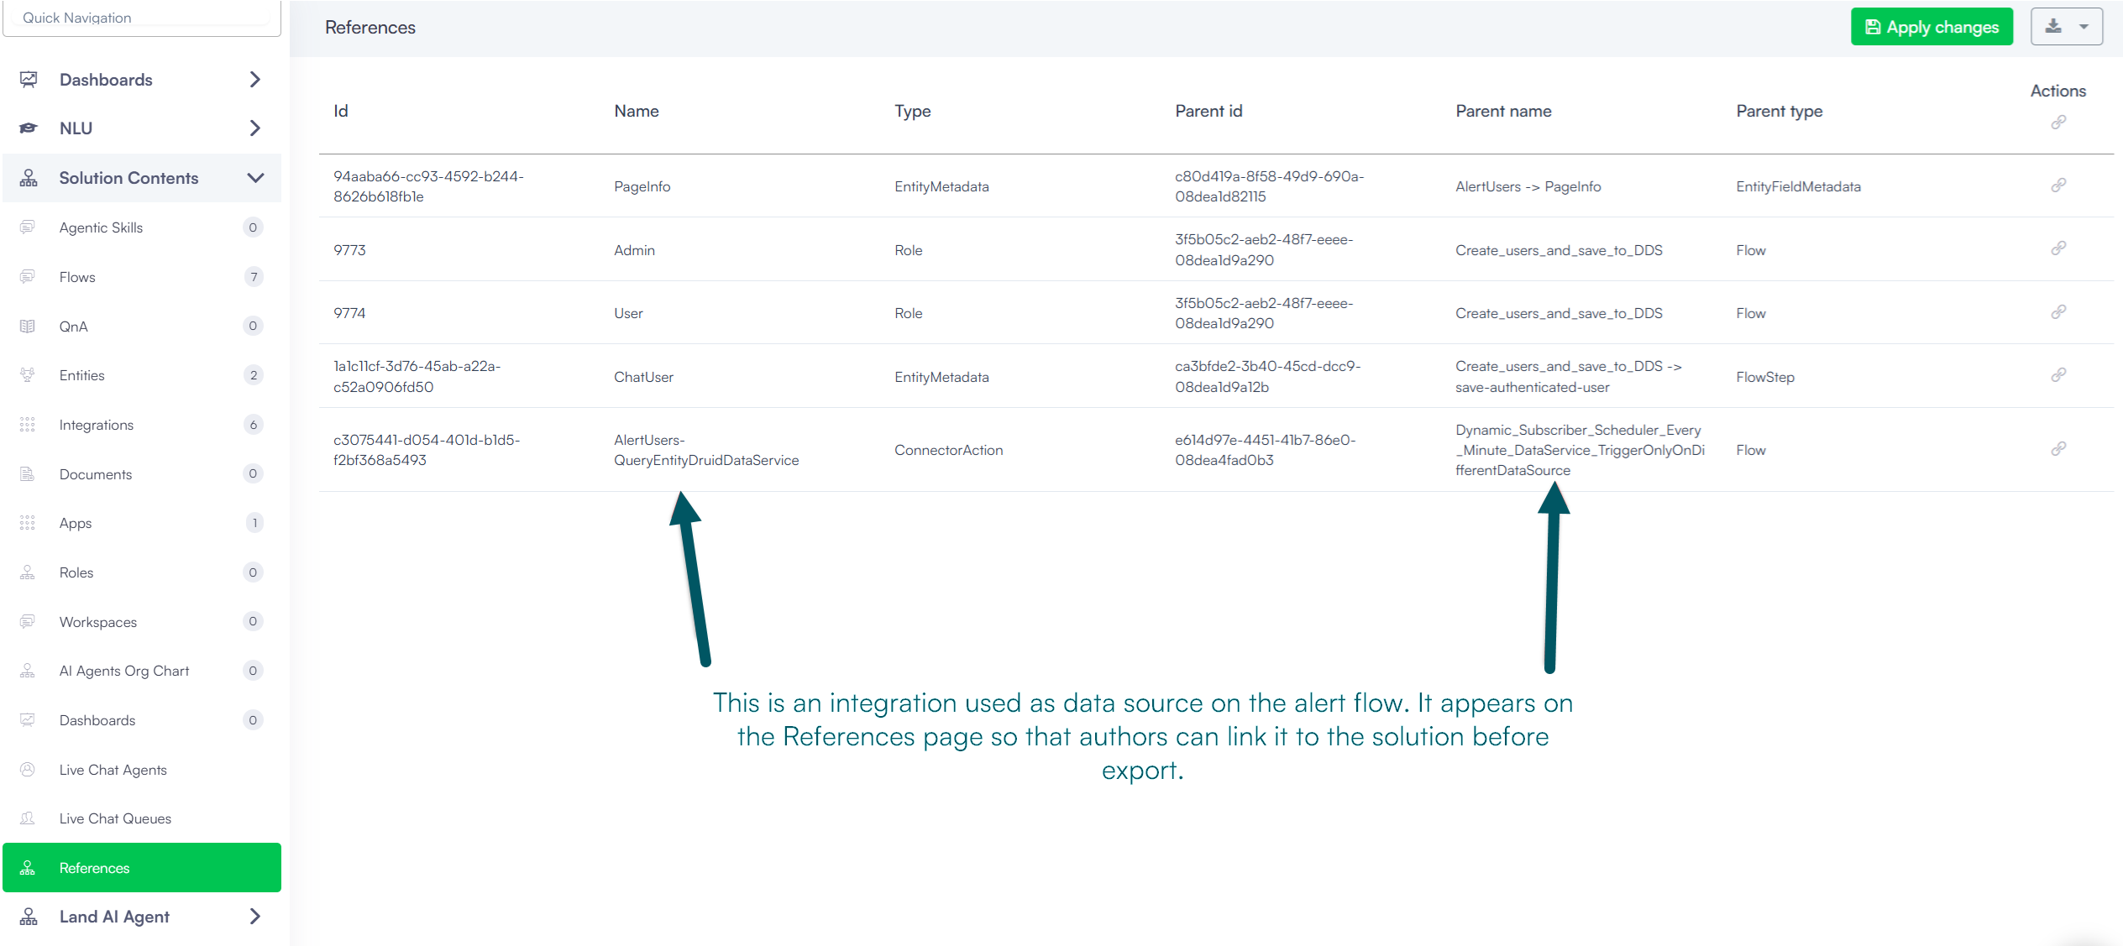Click the Live Chat Queues icon
The image size is (2123, 946).
click(x=28, y=818)
